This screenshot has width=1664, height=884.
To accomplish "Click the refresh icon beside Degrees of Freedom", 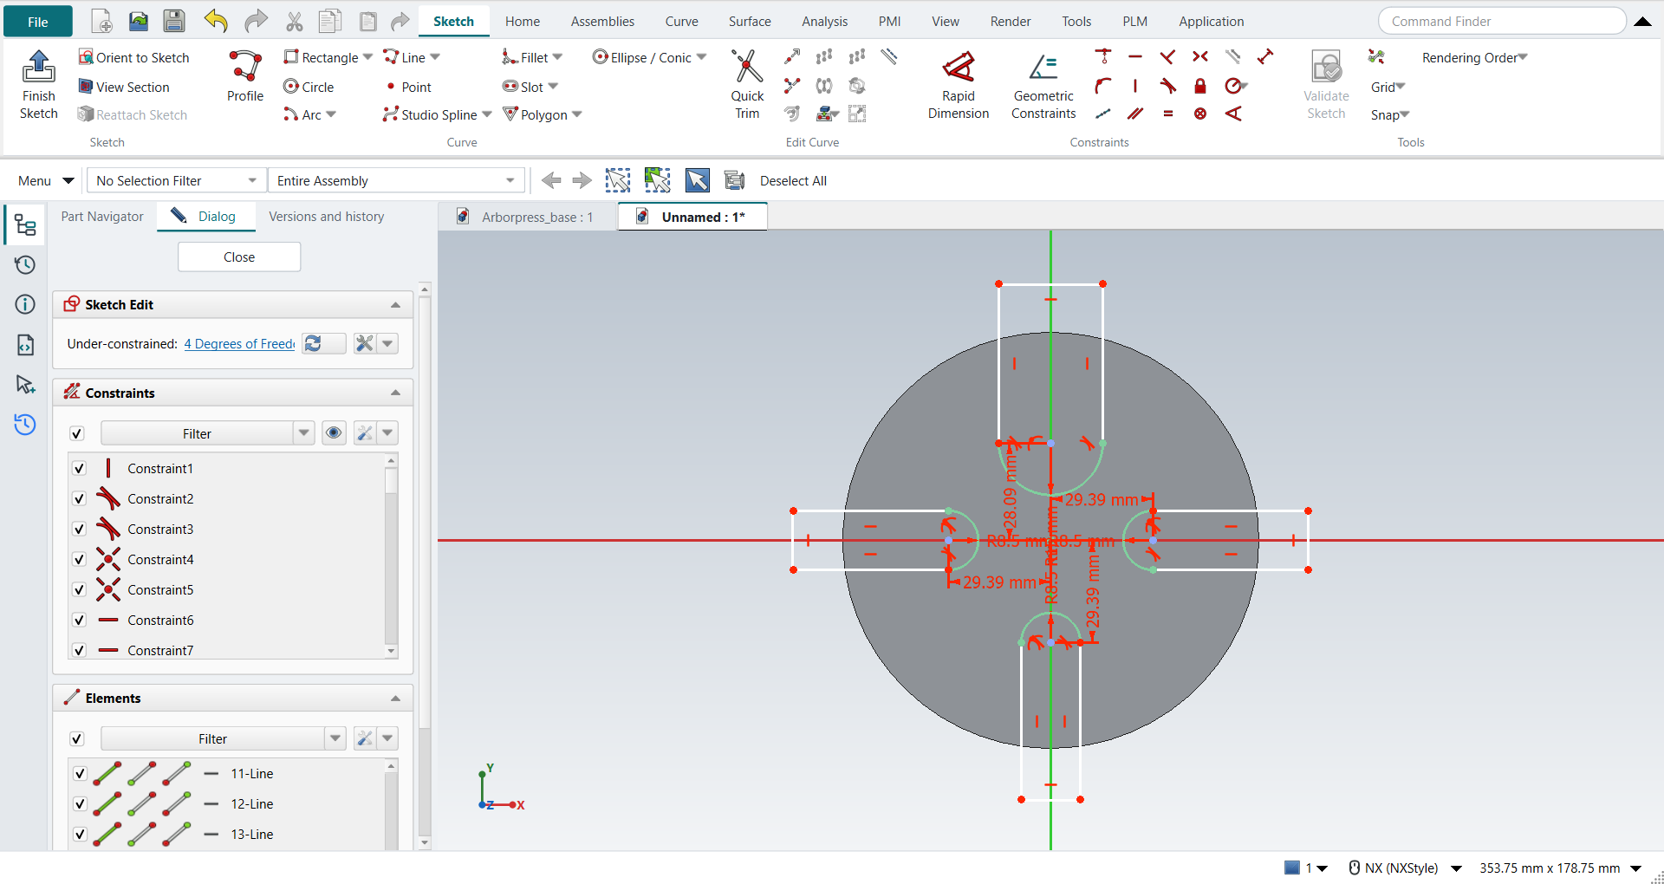I will [314, 344].
